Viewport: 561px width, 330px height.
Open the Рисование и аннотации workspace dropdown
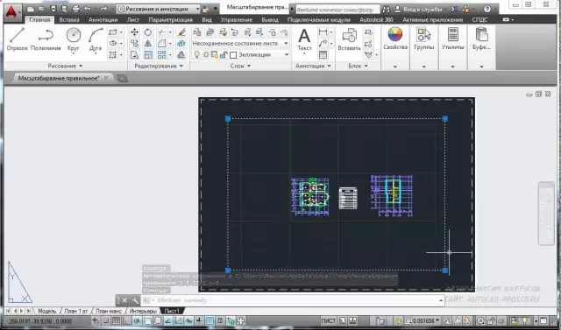pyautogui.click(x=159, y=9)
